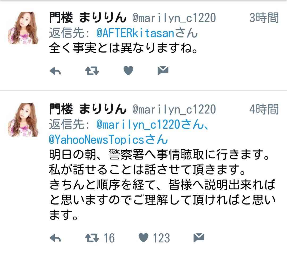Tap gray handle @marilyn_c1220 in first tweet header
The image size is (287, 257).
pyautogui.click(x=174, y=18)
